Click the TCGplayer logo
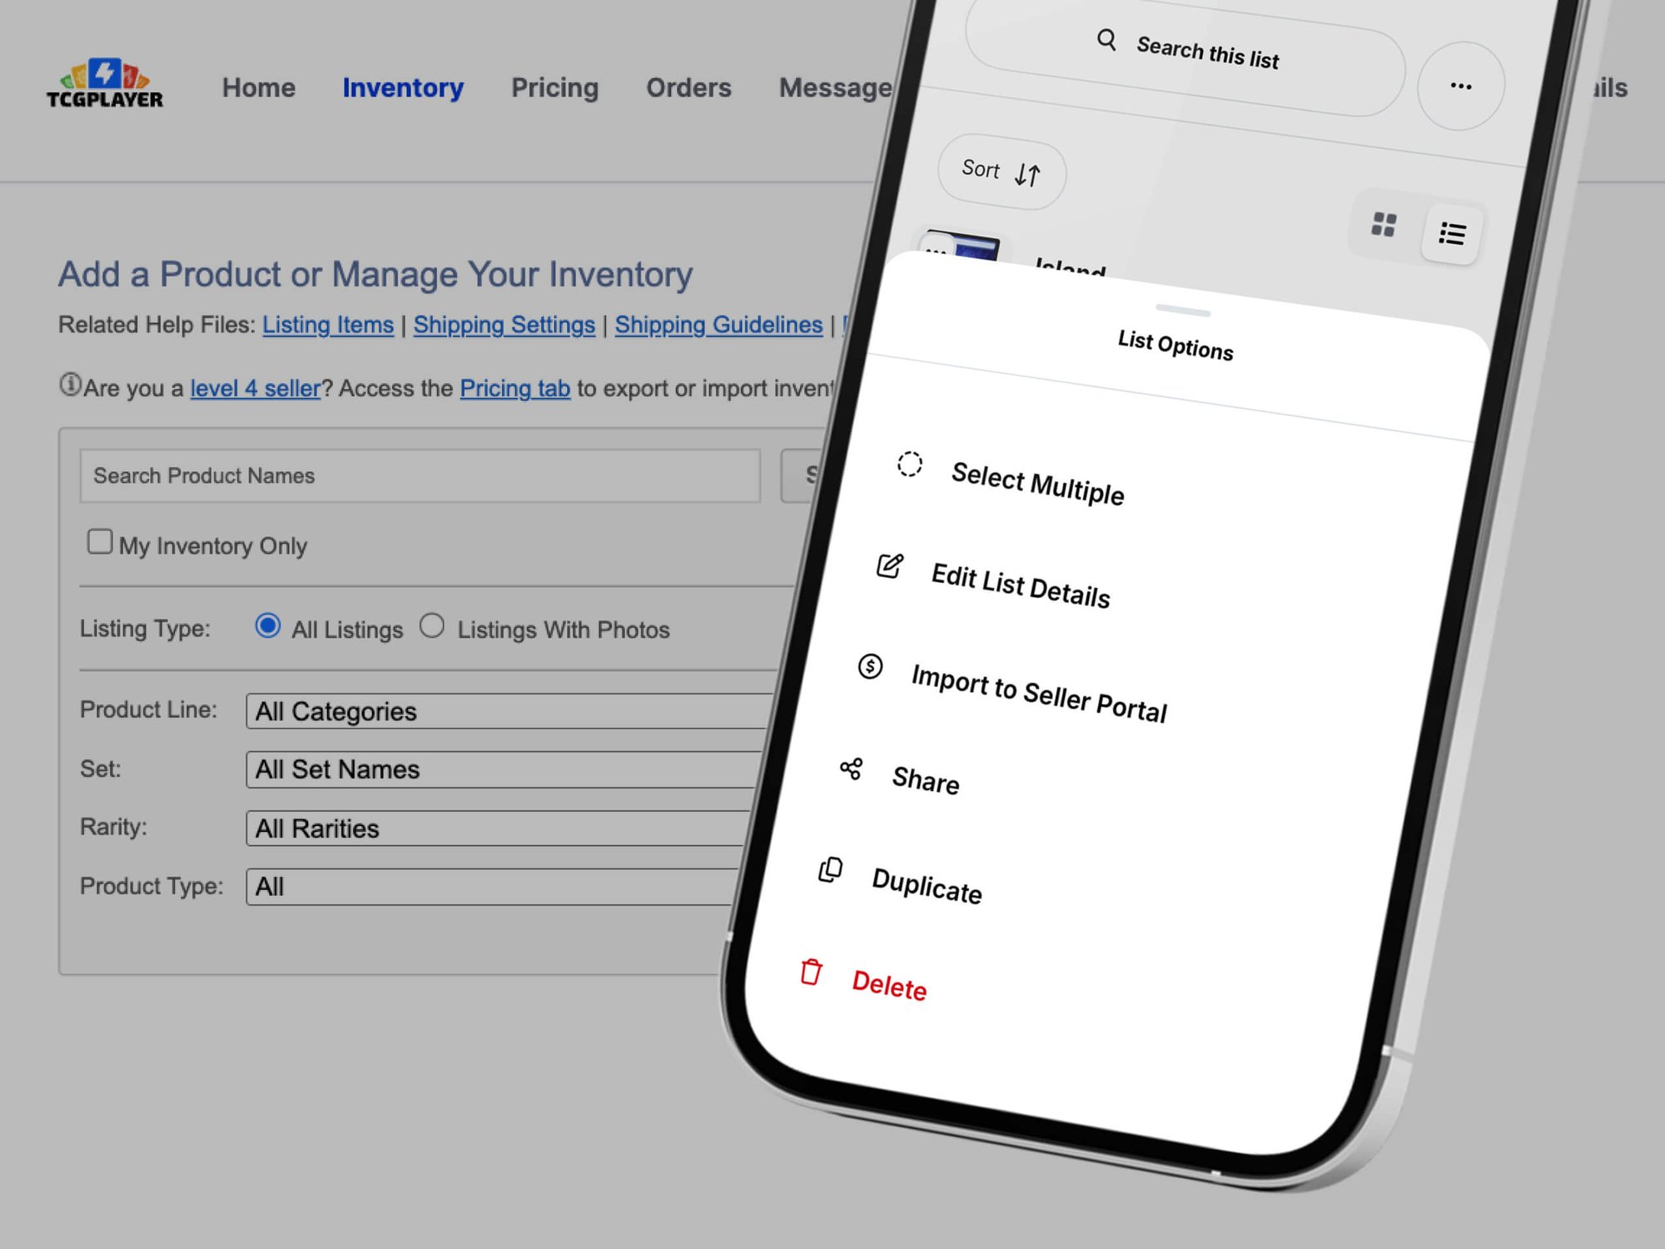The height and width of the screenshot is (1249, 1665). click(x=105, y=84)
